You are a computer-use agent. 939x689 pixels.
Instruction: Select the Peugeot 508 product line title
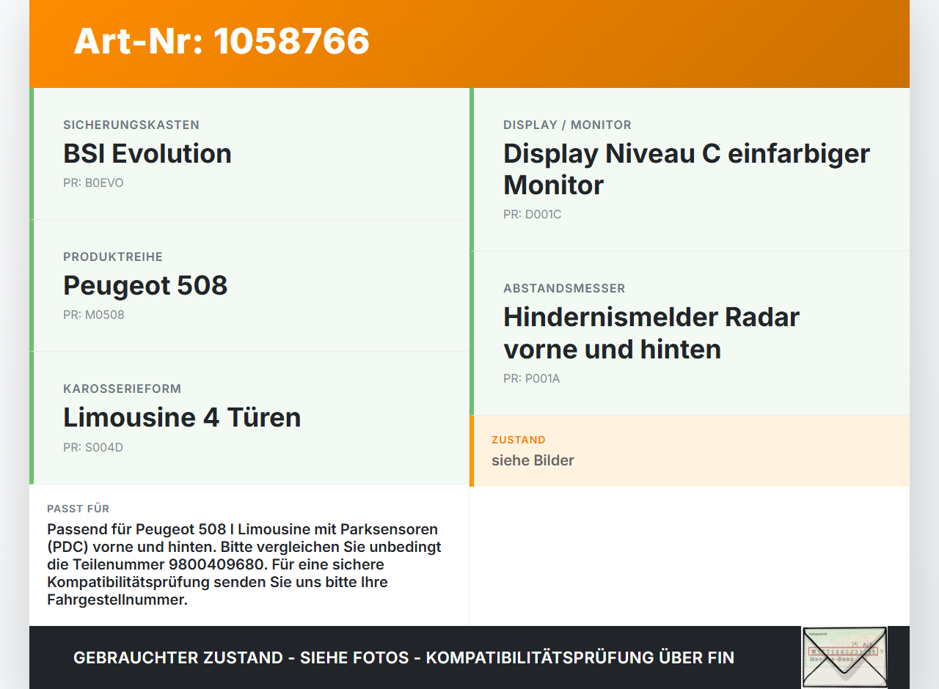(x=145, y=285)
